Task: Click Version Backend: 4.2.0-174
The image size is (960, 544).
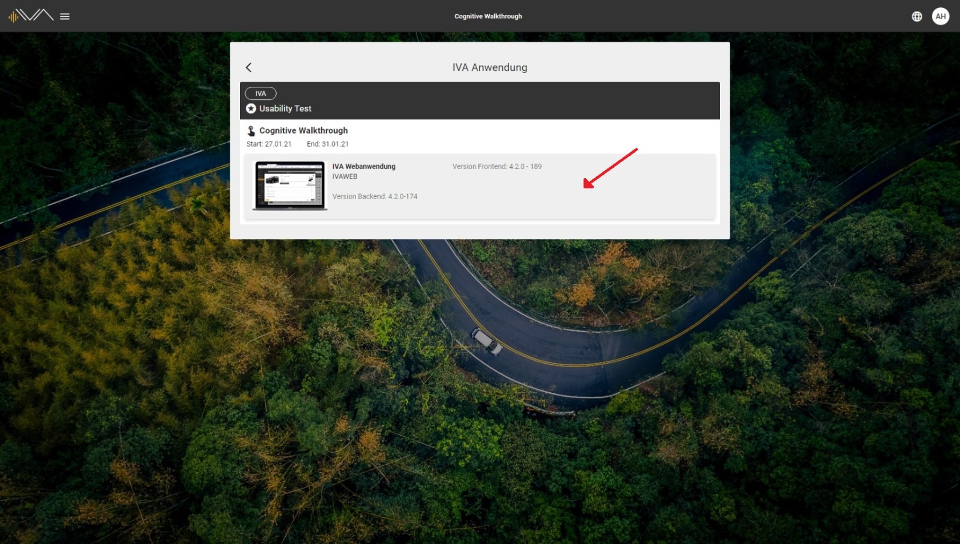Action: click(375, 196)
